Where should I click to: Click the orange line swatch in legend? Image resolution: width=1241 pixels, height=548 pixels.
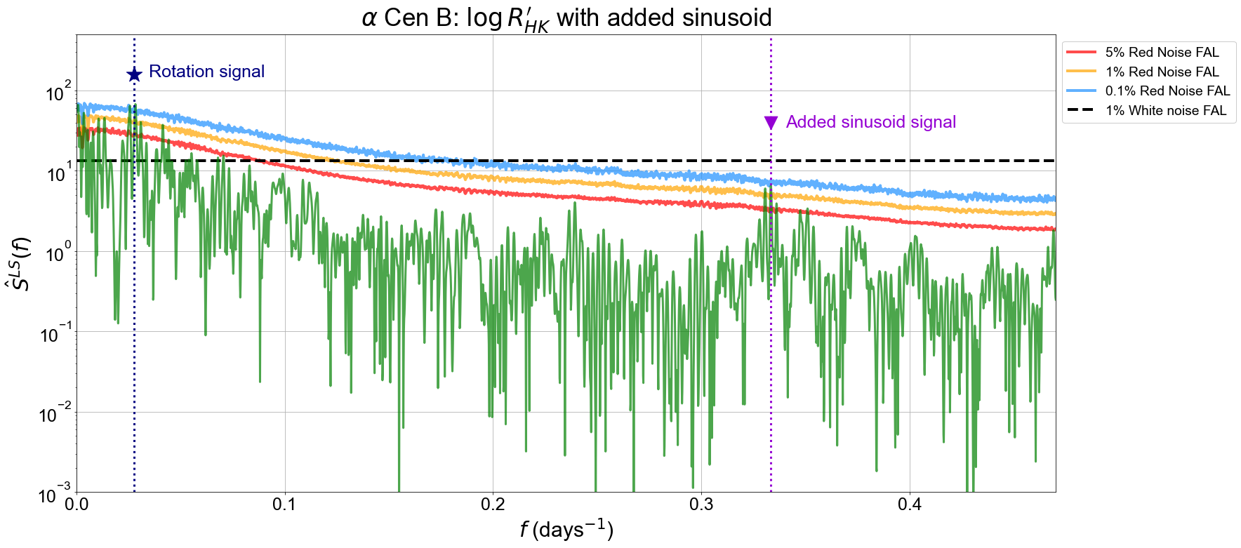coord(1081,72)
